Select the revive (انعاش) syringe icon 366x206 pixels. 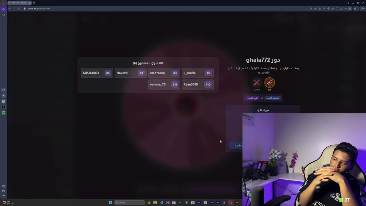coord(256,83)
